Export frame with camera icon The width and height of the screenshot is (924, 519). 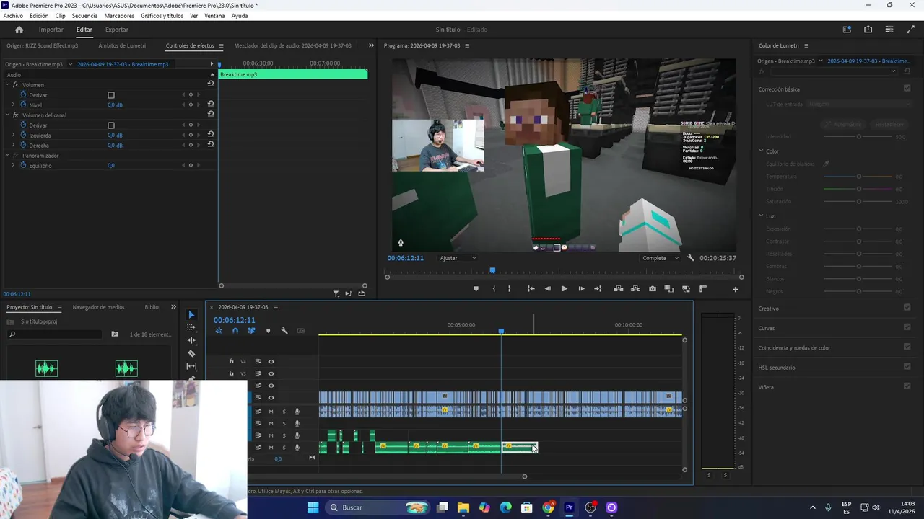[653, 289]
